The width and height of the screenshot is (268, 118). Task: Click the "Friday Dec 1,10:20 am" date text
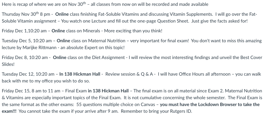(25, 31)
